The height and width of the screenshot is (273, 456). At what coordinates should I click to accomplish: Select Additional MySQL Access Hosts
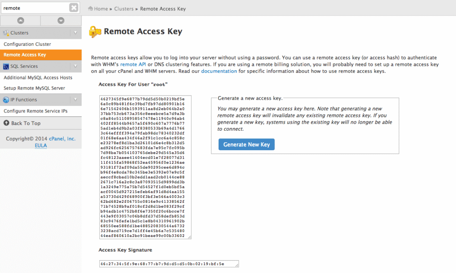pyautogui.click(x=38, y=77)
